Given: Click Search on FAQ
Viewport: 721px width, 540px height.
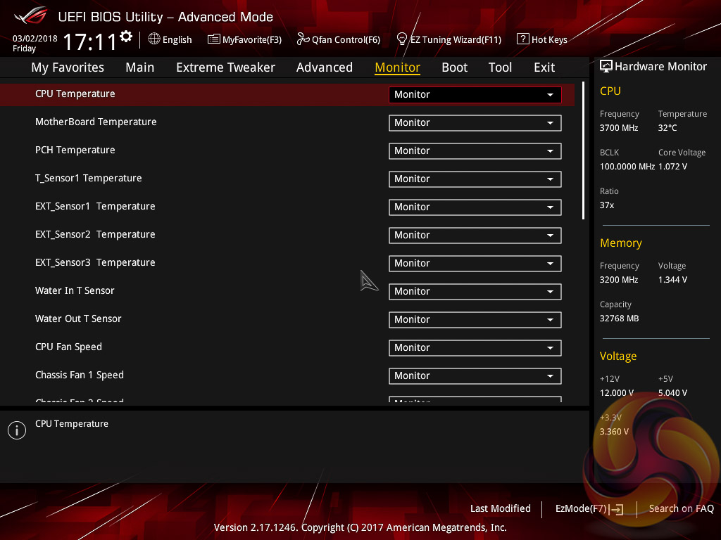Looking at the screenshot, I should [x=681, y=508].
